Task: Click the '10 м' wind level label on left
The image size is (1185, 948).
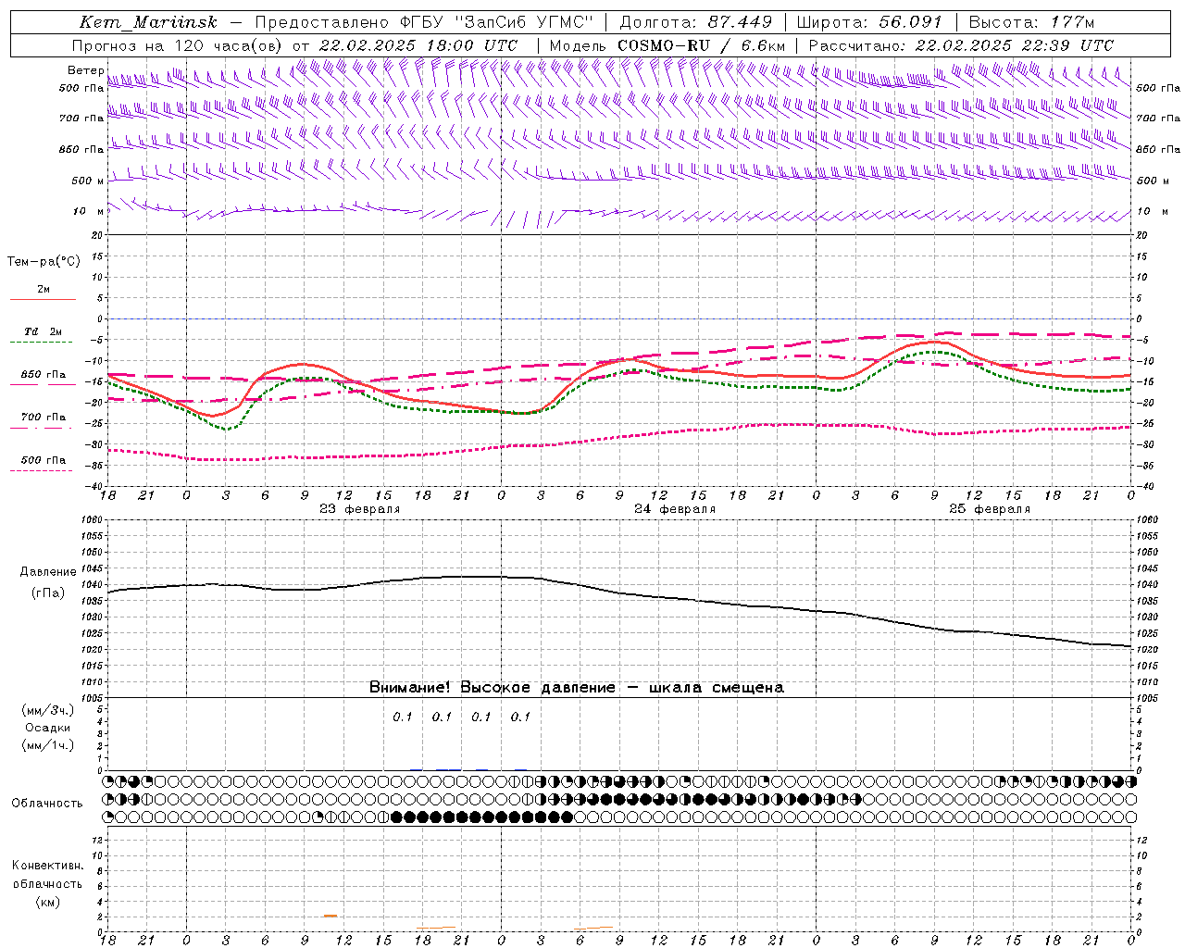Action: 89,211
